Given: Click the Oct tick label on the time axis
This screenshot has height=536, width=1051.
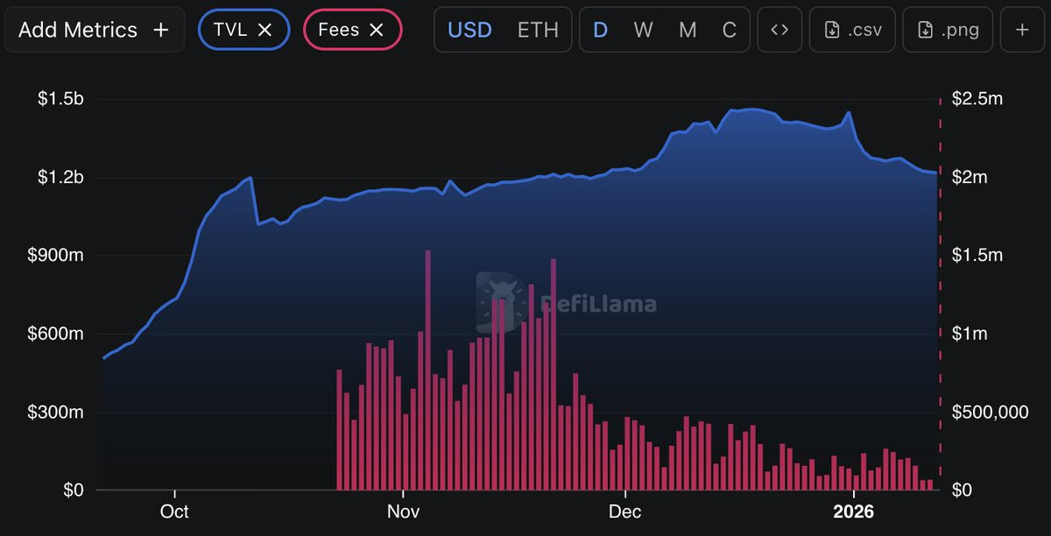Looking at the screenshot, I should click(175, 511).
